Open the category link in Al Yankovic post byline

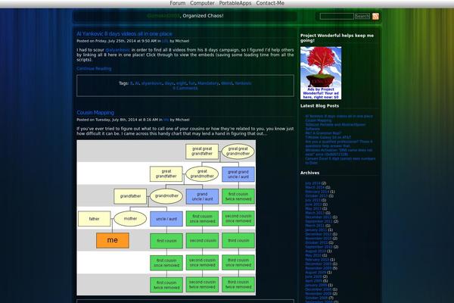[165, 41]
